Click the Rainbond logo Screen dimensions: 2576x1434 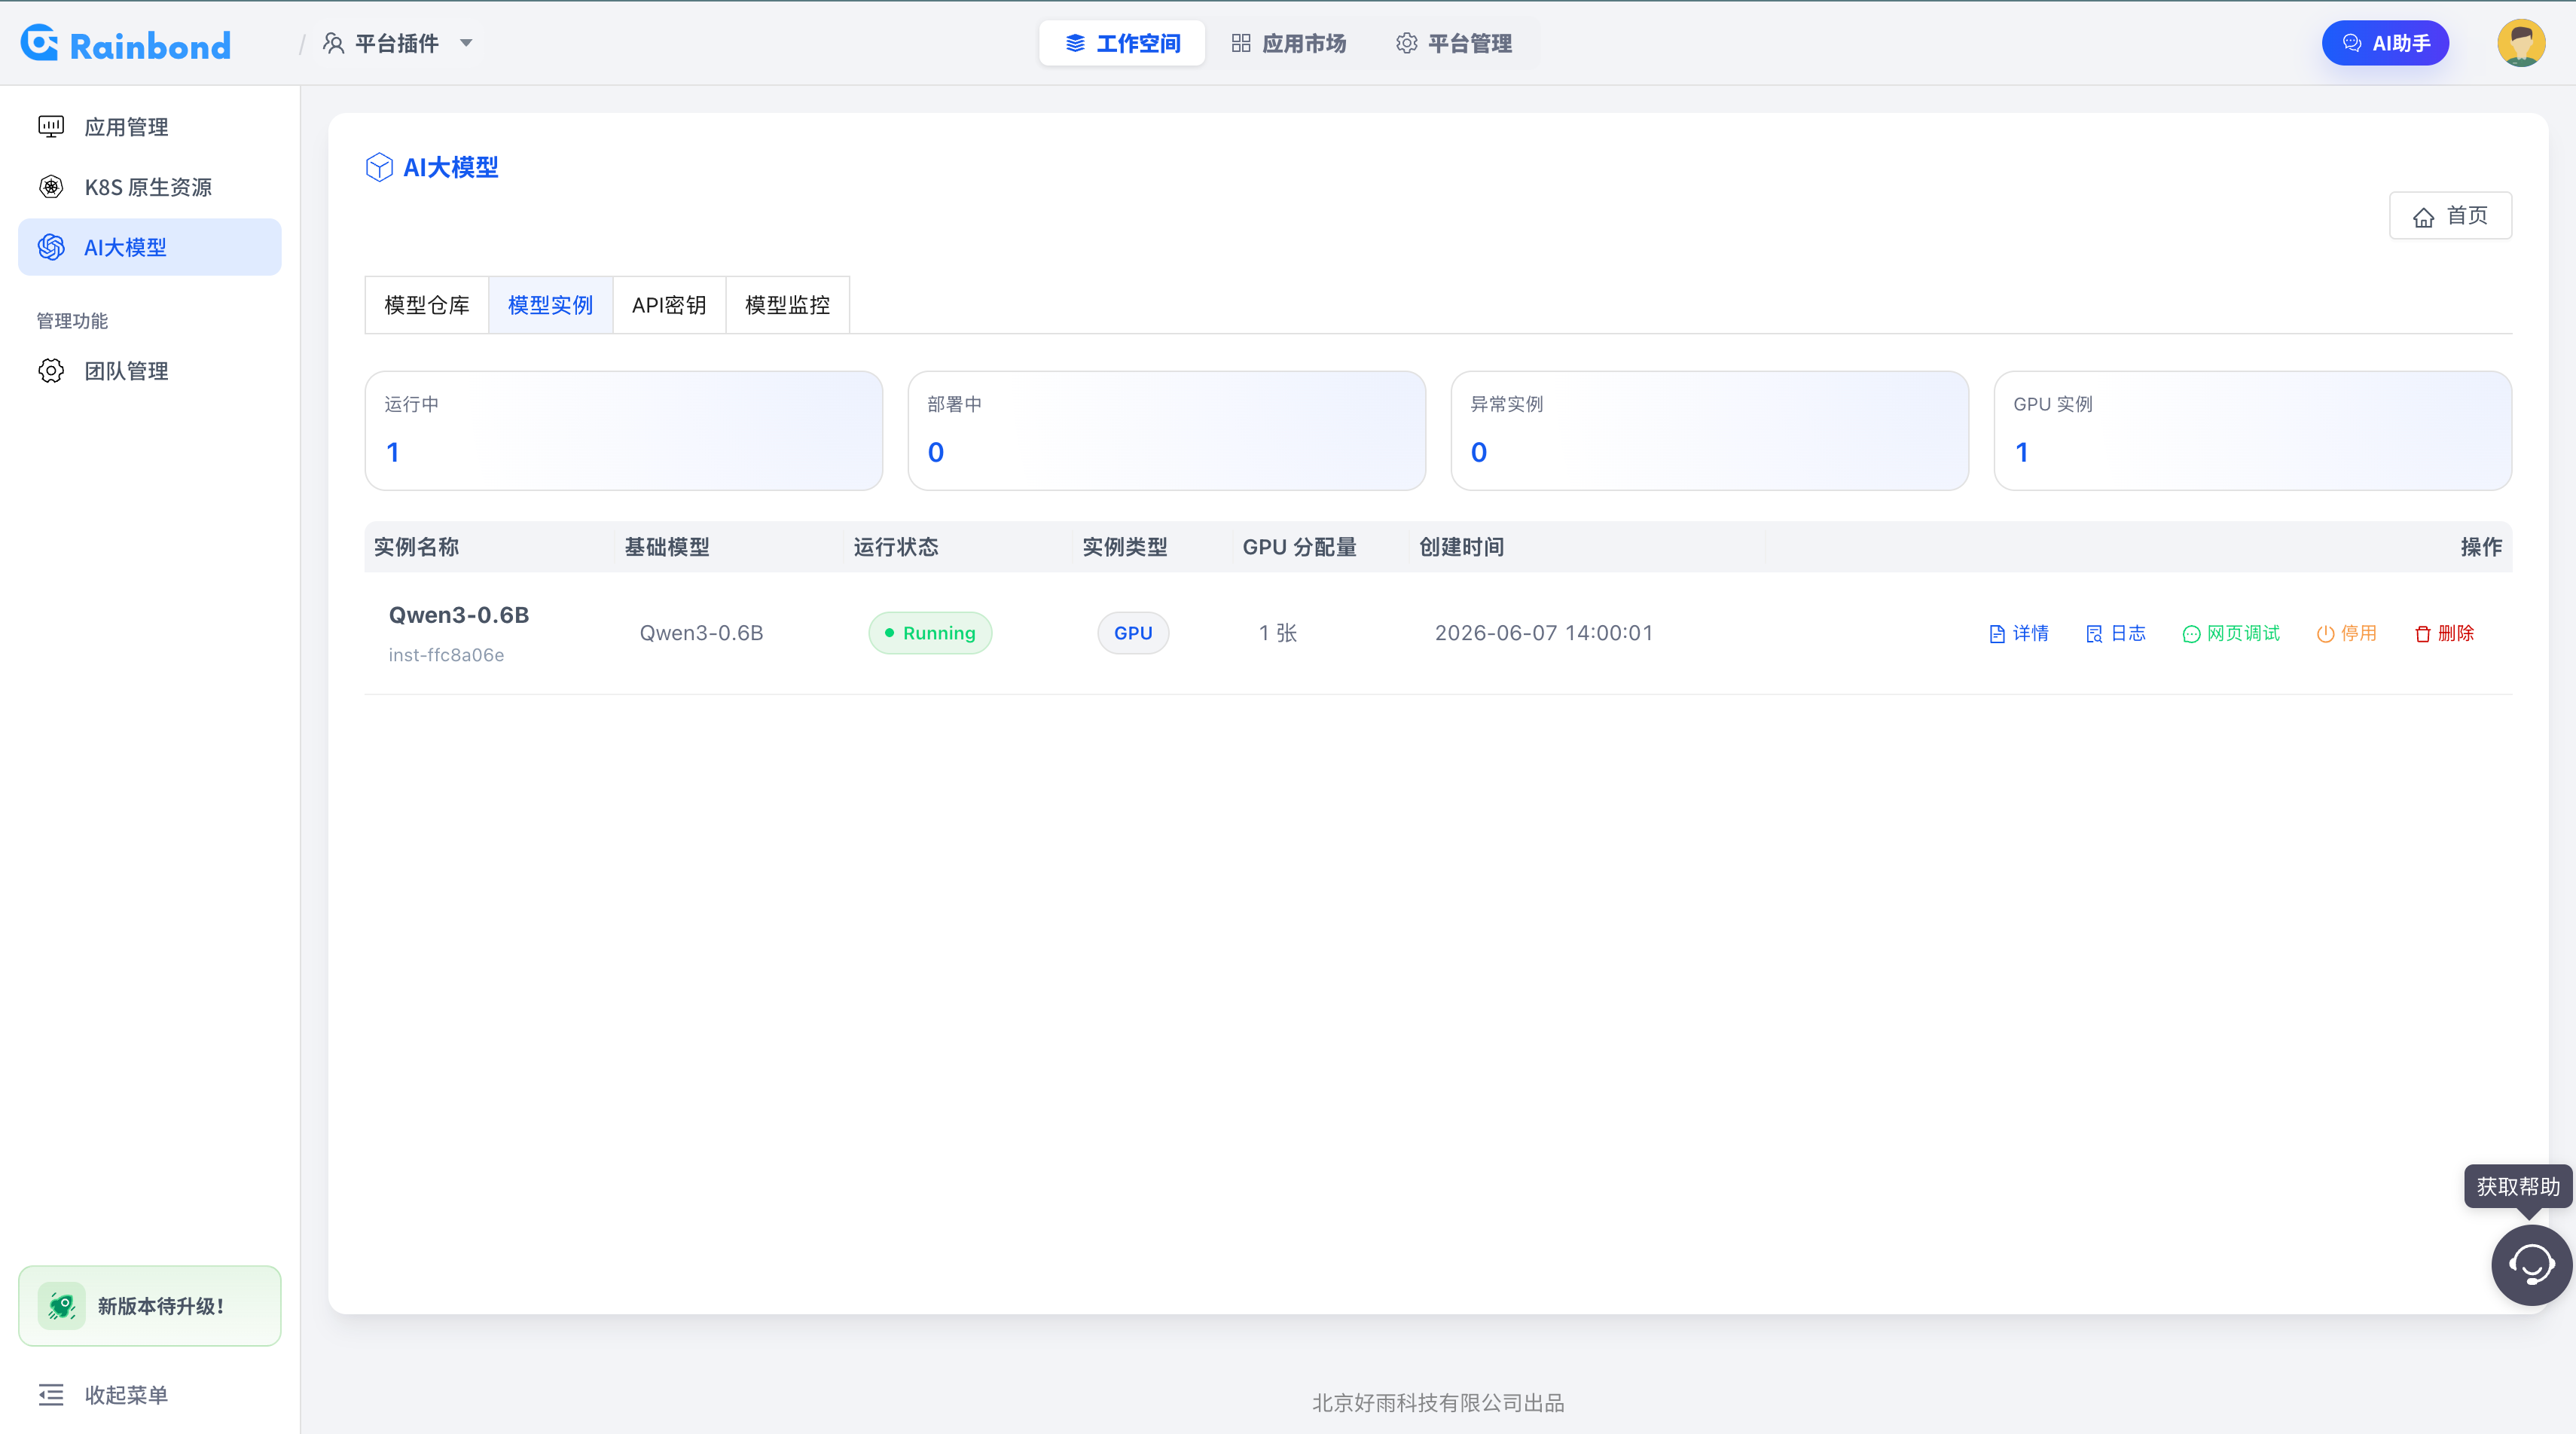(x=126, y=44)
